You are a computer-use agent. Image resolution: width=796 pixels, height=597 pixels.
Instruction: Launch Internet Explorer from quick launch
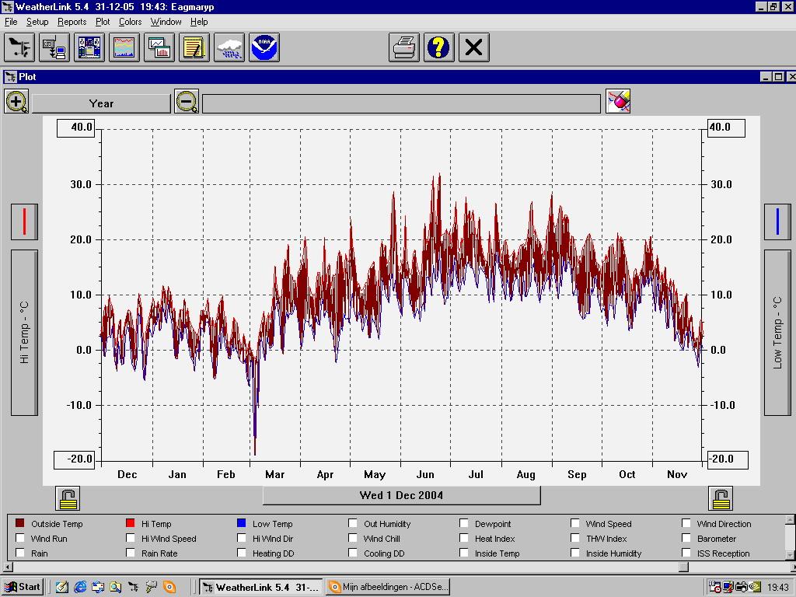[x=80, y=587]
